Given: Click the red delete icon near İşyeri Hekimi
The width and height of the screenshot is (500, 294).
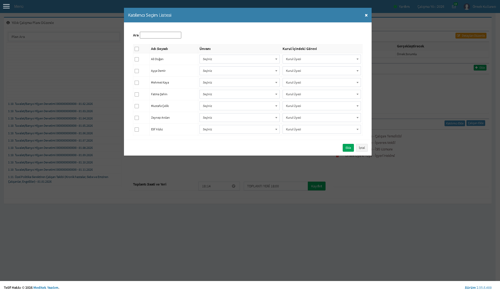Looking at the screenshot, I should (337, 156).
